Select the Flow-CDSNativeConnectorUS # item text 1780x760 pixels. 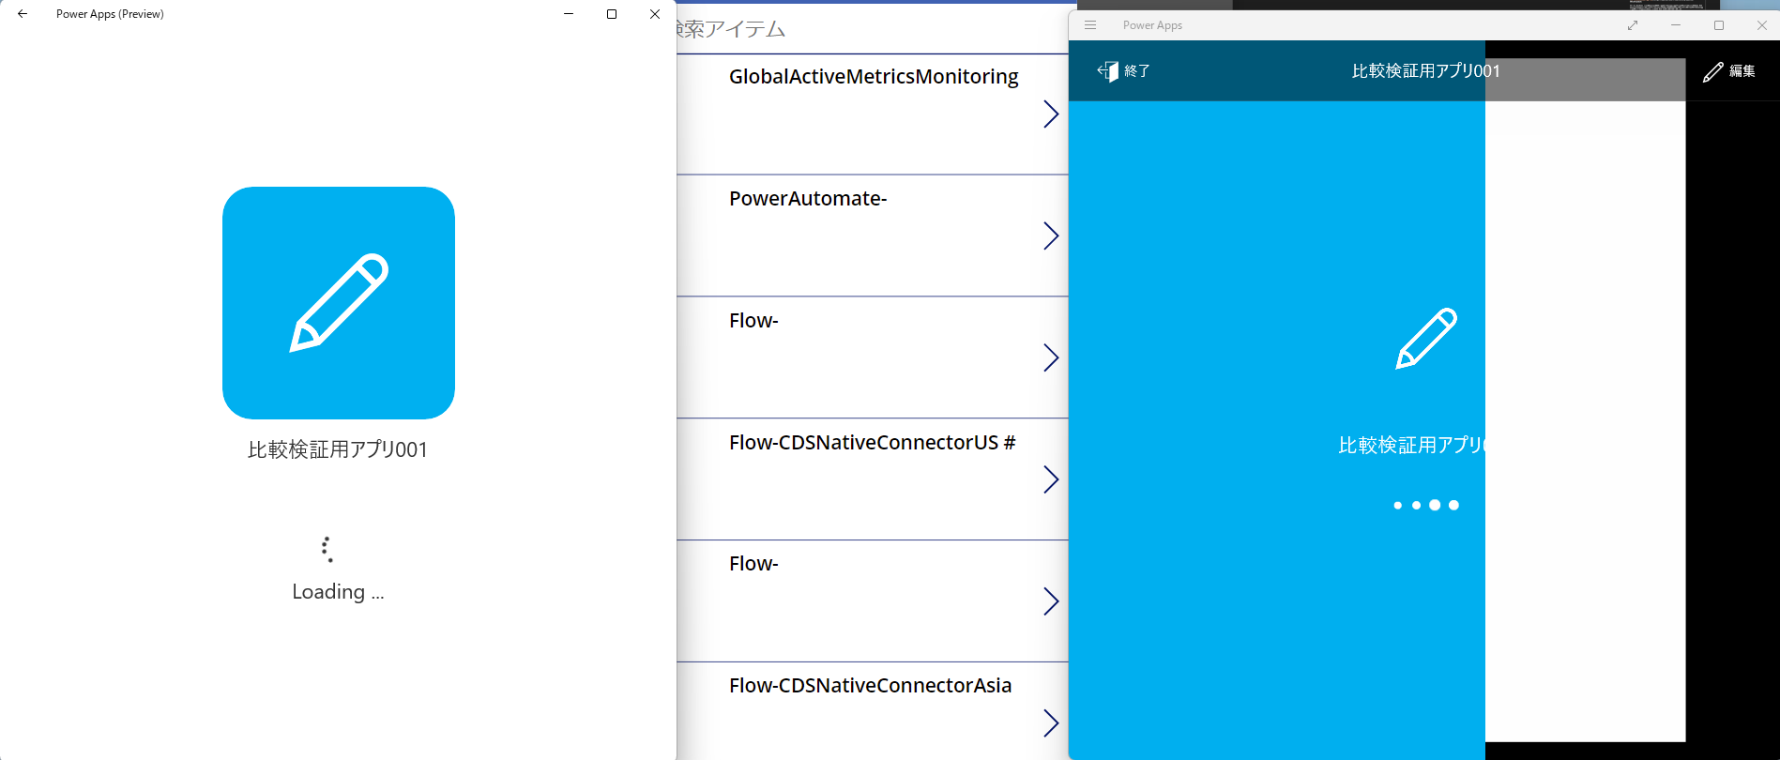click(872, 443)
